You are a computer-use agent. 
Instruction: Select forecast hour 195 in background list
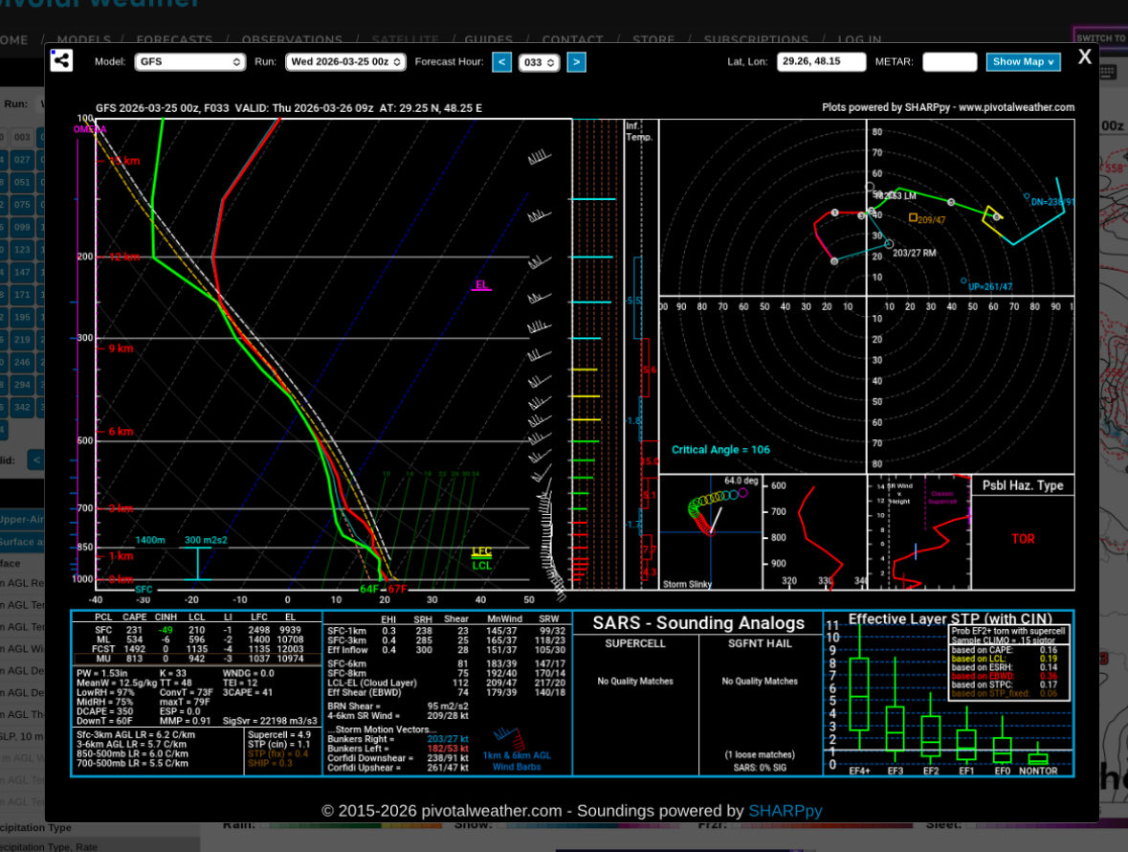coord(22,317)
